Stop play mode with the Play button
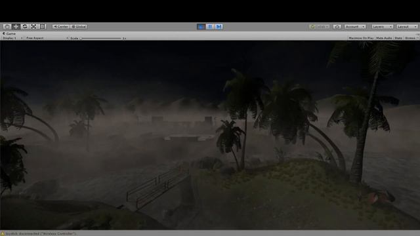Image resolution: width=420 pixels, height=236 pixels. tap(201, 26)
